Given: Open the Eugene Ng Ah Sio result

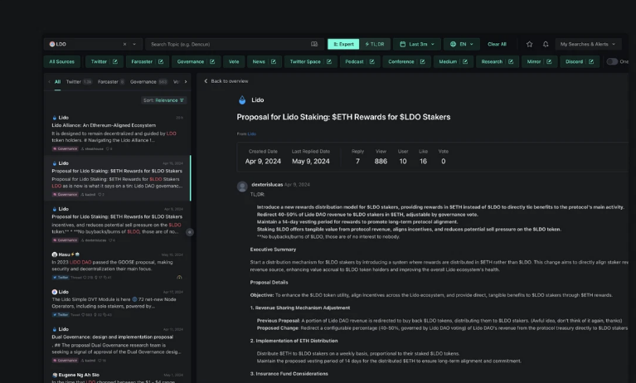Looking at the screenshot, I should point(117,377).
